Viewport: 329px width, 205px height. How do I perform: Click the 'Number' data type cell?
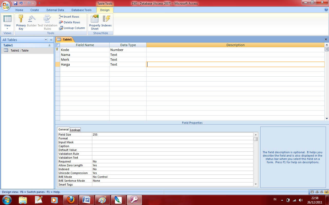128,50
